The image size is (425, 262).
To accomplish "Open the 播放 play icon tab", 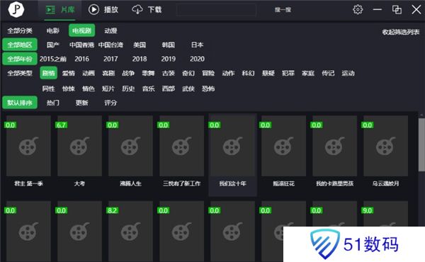I will coord(93,9).
